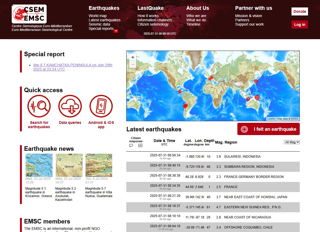Open the About Us menu

(x=198, y=8)
